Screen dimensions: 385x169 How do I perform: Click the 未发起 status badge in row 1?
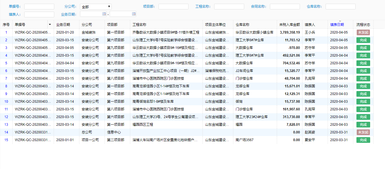pos(363,32)
